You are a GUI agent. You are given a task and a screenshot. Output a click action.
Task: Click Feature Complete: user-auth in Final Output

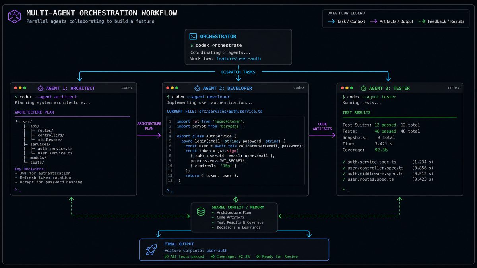[x=196, y=251]
